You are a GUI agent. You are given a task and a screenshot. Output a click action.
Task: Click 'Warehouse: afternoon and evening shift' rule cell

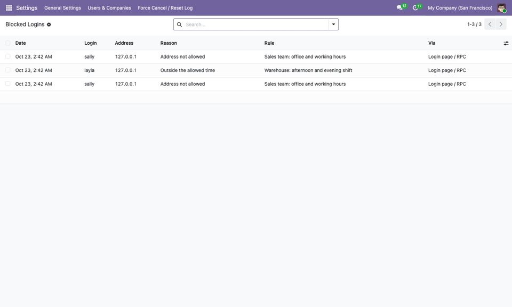coord(308,70)
